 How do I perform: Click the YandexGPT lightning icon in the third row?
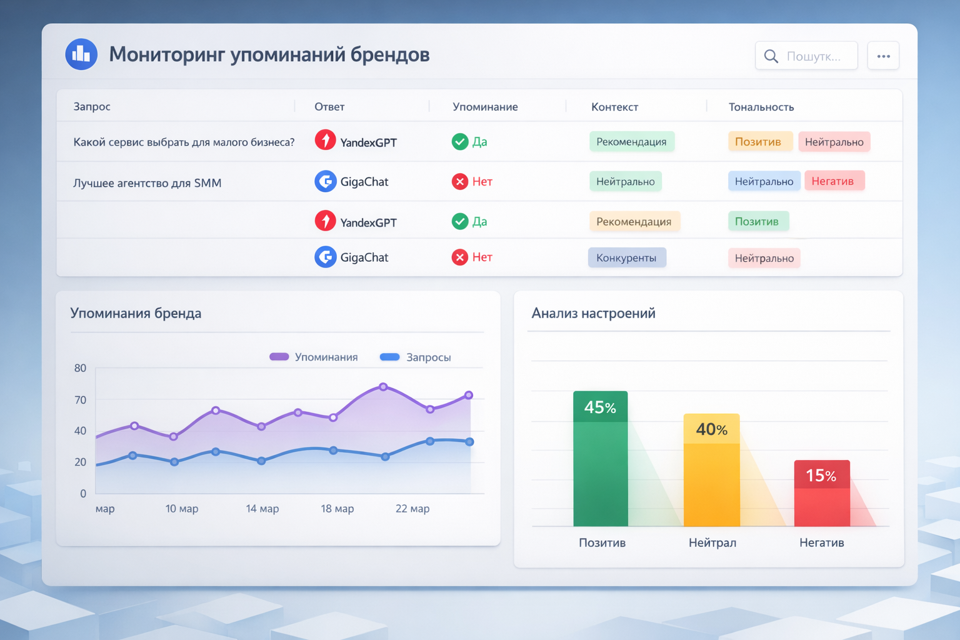click(x=326, y=221)
